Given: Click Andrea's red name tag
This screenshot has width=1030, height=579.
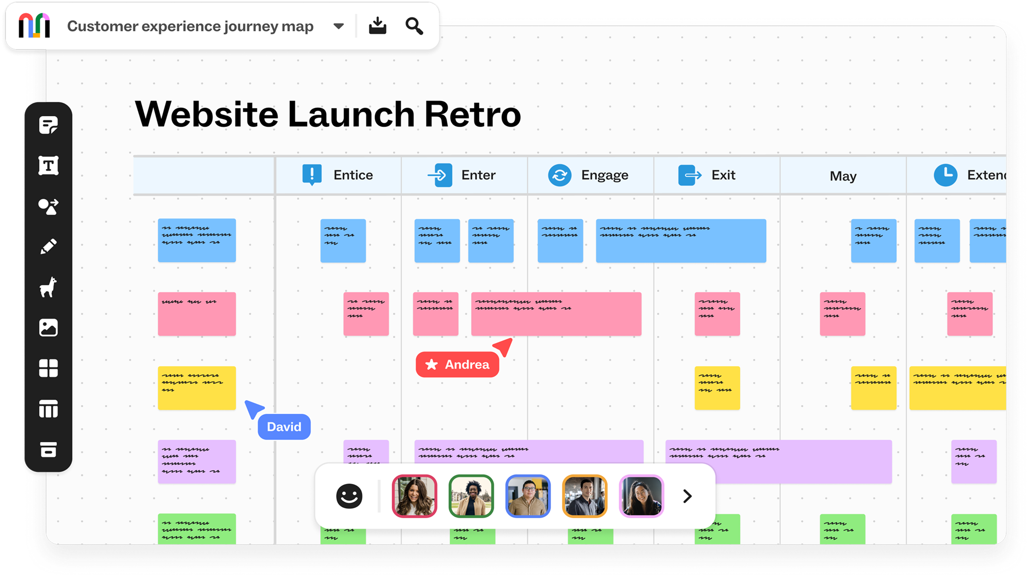Looking at the screenshot, I should pyautogui.click(x=457, y=364).
